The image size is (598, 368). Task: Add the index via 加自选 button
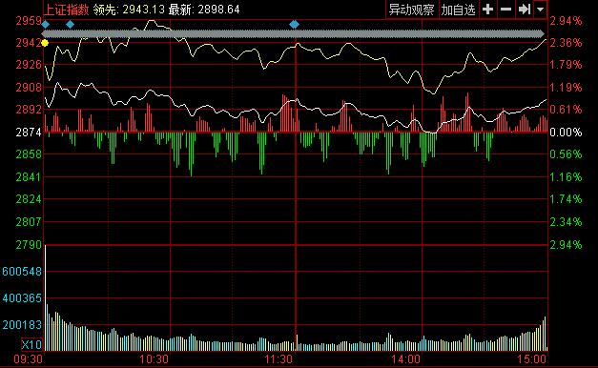[458, 10]
